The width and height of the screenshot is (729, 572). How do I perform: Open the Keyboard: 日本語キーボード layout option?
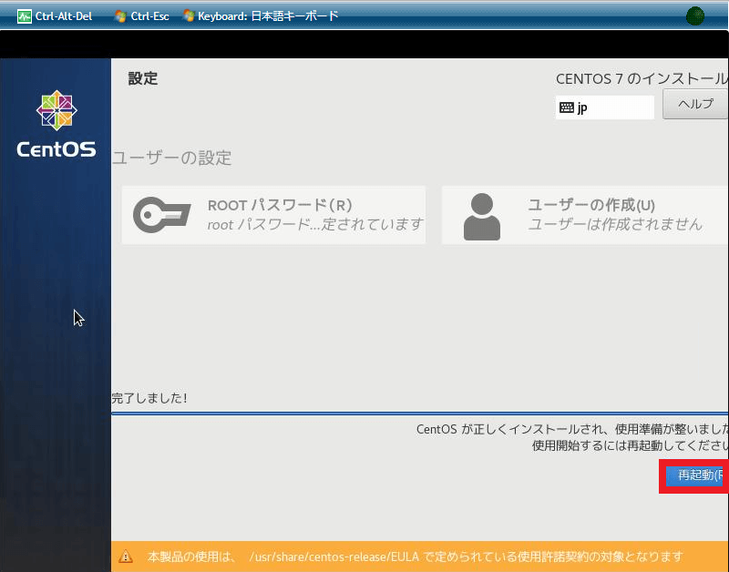click(261, 16)
